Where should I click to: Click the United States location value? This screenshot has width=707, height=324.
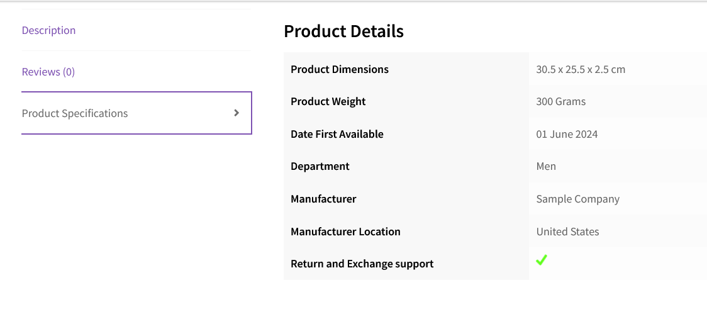tap(567, 232)
